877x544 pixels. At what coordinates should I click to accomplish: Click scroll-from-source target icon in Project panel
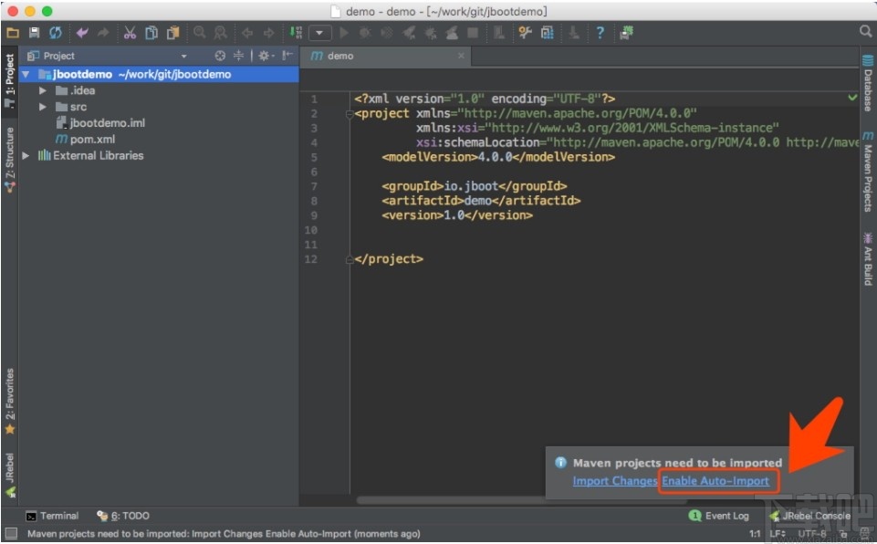tap(219, 56)
